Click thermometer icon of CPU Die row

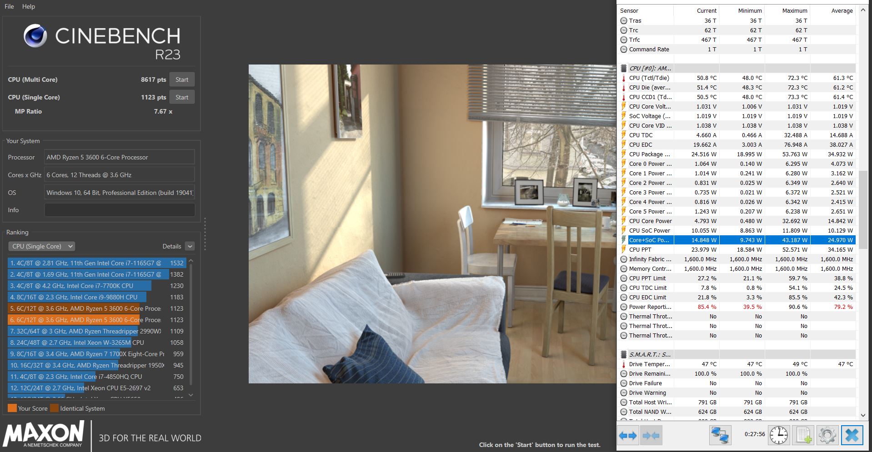click(x=624, y=87)
